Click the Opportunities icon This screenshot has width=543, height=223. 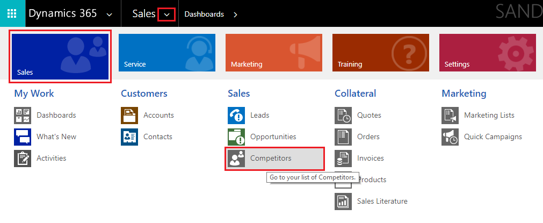[x=236, y=137]
